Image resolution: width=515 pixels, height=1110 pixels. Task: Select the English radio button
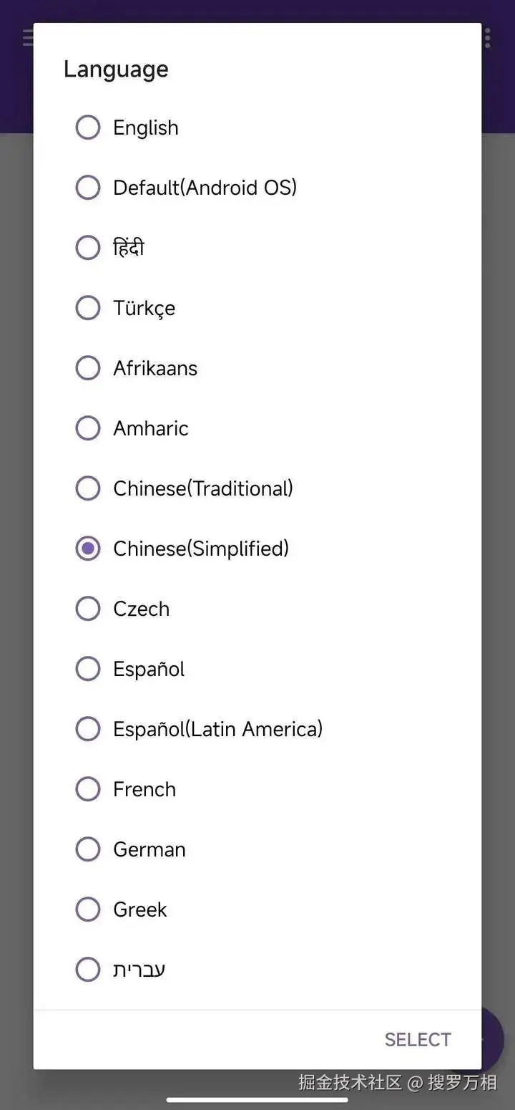pos(88,127)
